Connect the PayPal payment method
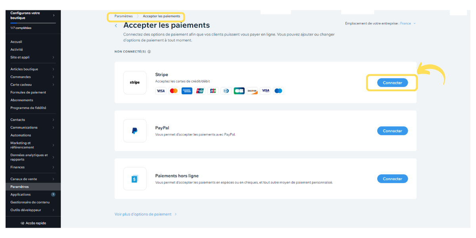The image size is (476, 238). 392,131
